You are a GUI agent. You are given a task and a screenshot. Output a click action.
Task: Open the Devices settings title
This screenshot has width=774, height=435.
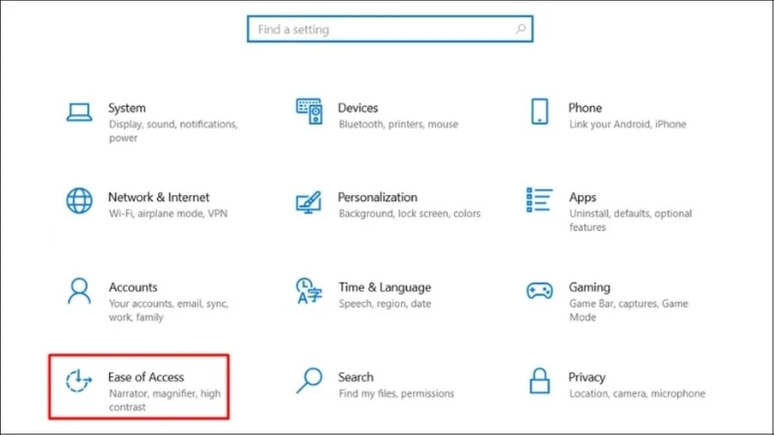coord(358,108)
